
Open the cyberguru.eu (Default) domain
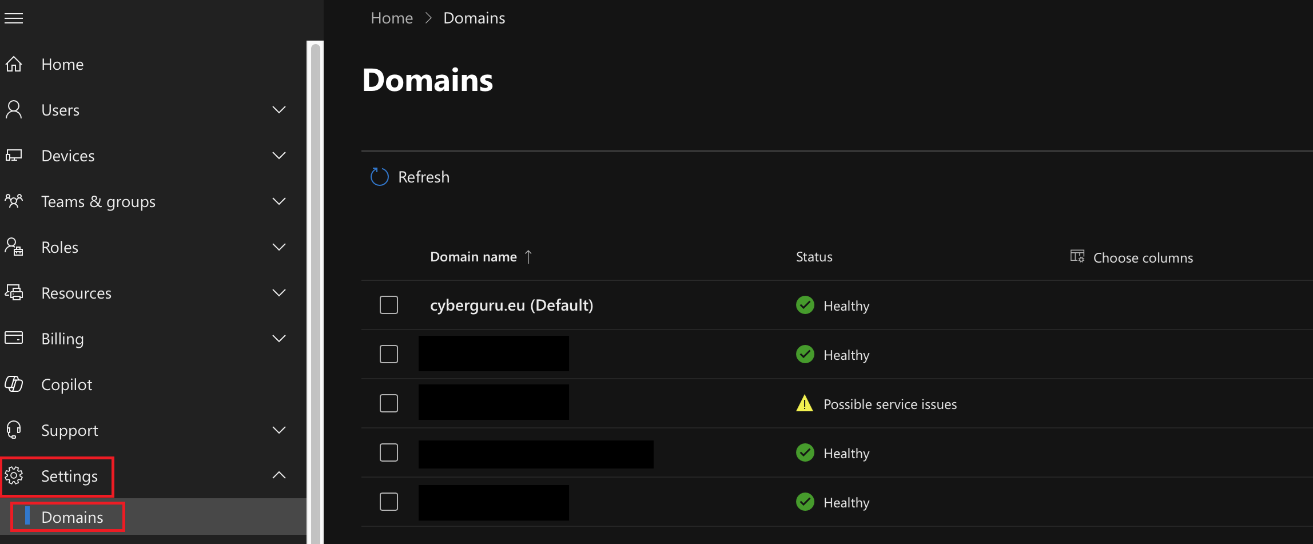[x=511, y=305]
